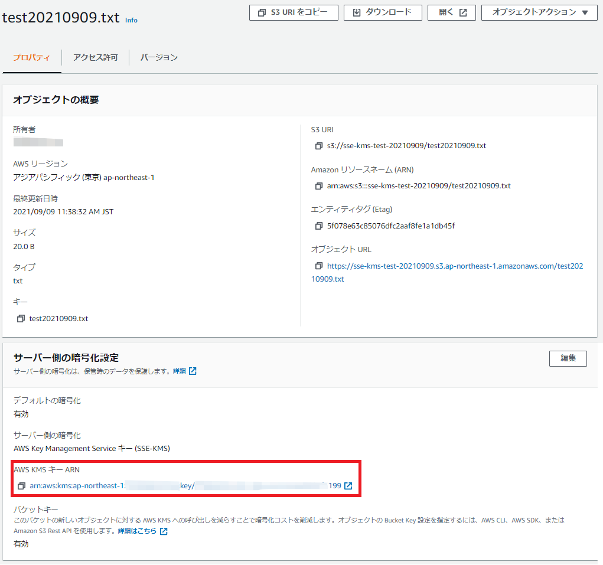
Task: Click the copy icon beside the ARN value
Action: 318,185
